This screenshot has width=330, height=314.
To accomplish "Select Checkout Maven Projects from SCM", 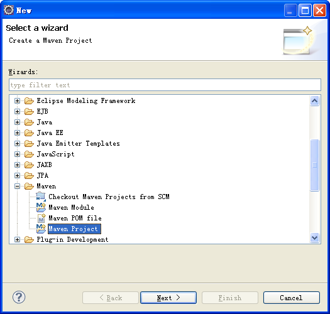I will (109, 197).
